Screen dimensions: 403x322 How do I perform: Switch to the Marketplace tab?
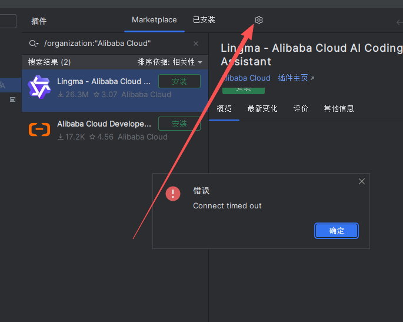pyautogui.click(x=154, y=20)
